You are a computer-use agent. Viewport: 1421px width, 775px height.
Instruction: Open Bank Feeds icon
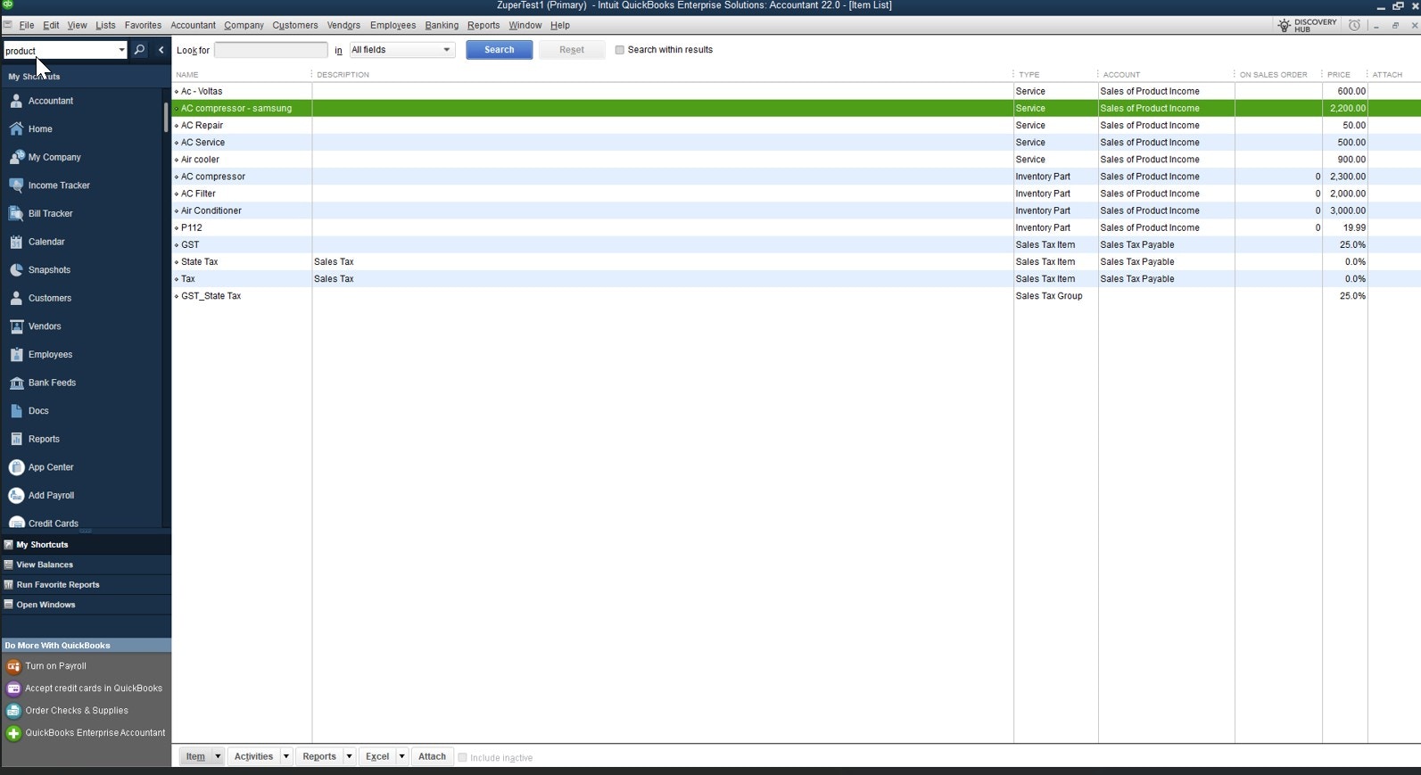[x=16, y=383]
